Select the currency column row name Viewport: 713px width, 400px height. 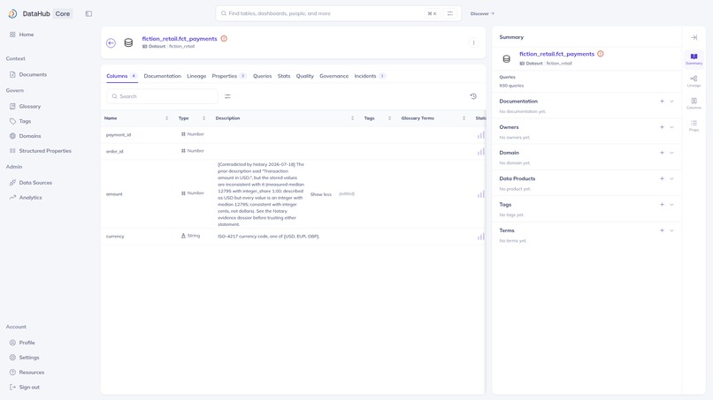tap(115, 237)
